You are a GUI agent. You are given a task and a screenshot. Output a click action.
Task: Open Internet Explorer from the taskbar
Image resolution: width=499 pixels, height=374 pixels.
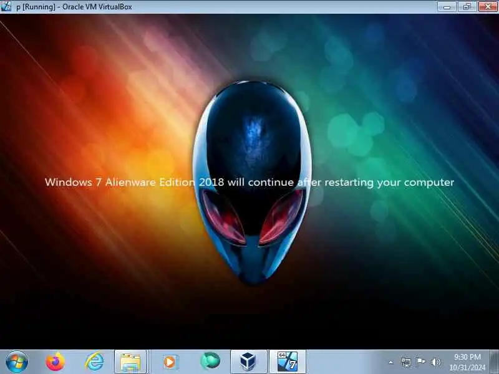94,362
